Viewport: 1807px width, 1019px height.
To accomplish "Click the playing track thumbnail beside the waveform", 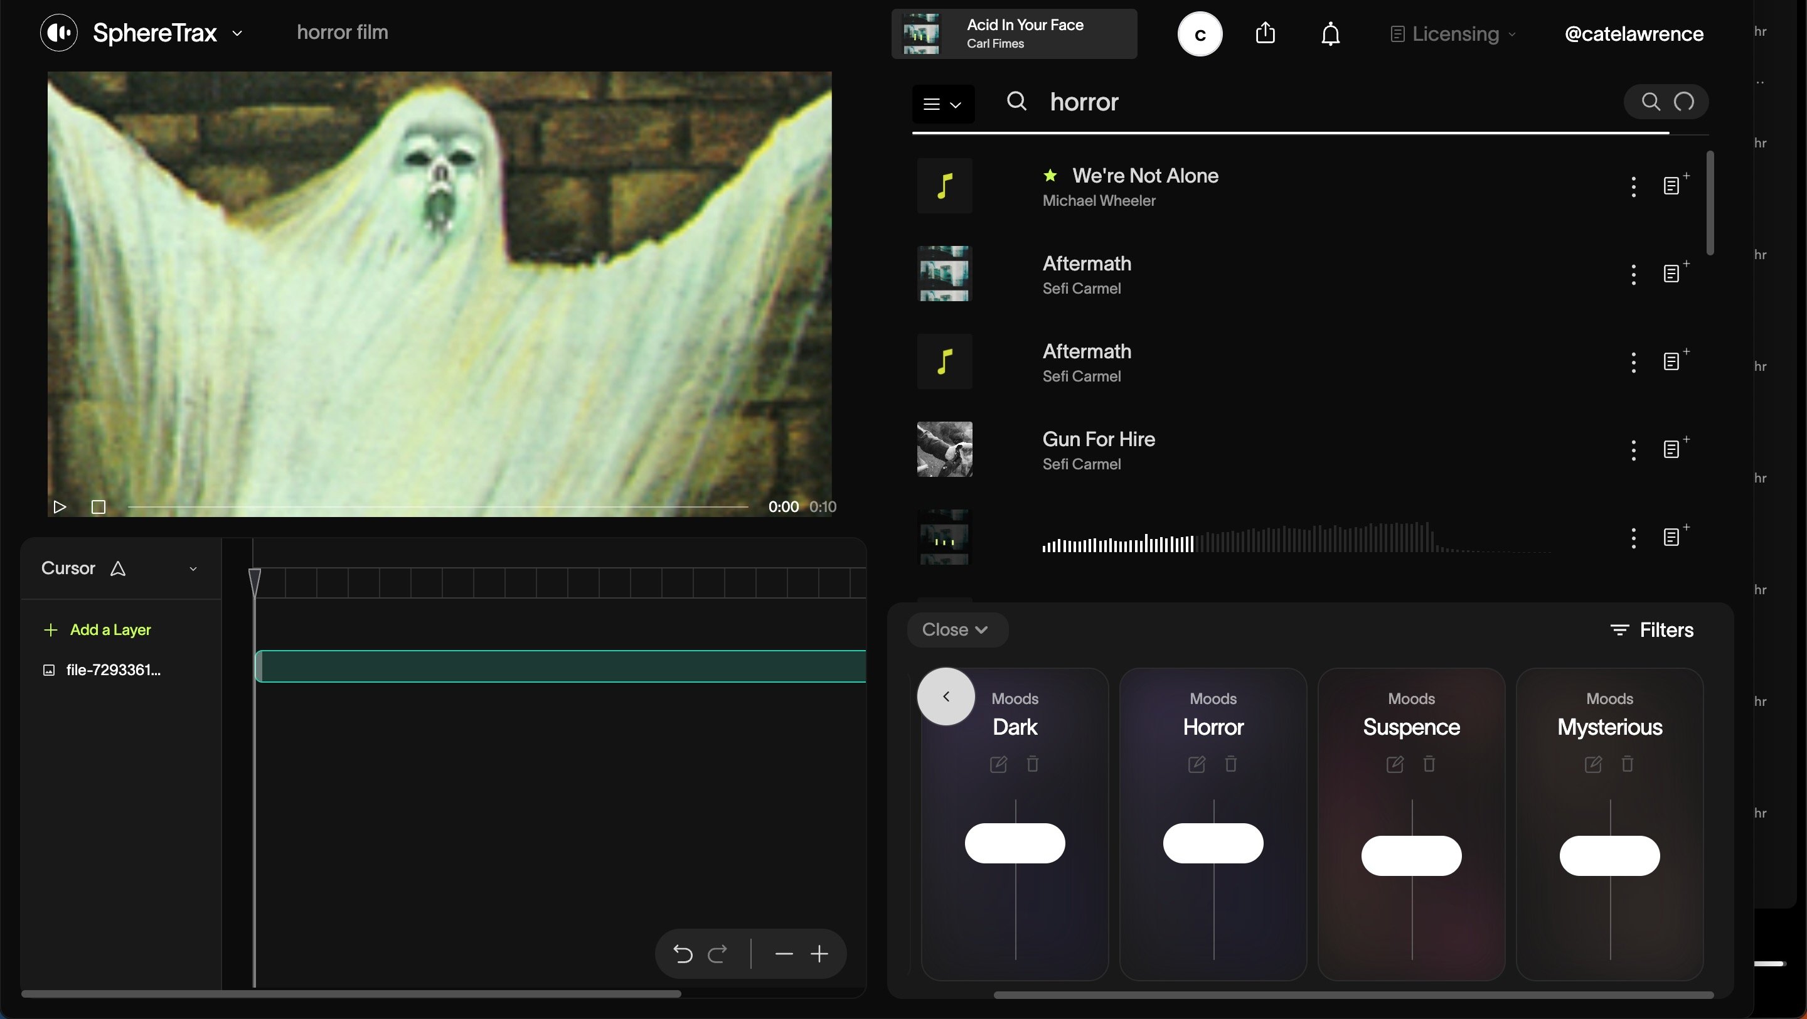I will pos(944,537).
